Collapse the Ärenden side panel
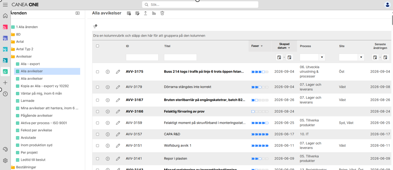Image resolution: width=393 pixels, height=170 pixels. pos(78,13)
